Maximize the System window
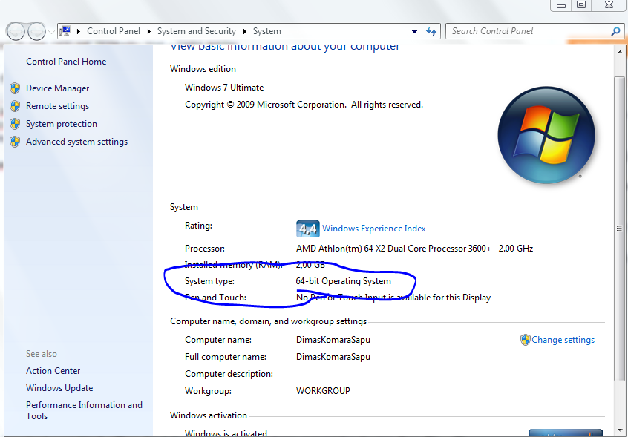Viewport: 628px width, 437px height. point(581,5)
